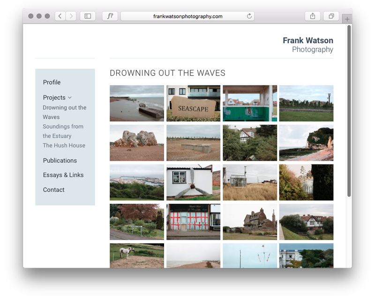Open the Profile page

point(52,82)
